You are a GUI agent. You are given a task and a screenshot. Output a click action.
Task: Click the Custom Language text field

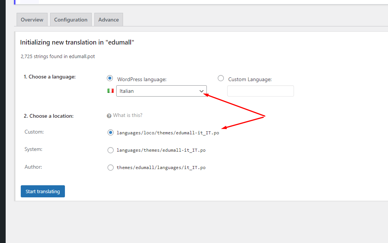coord(260,91)
